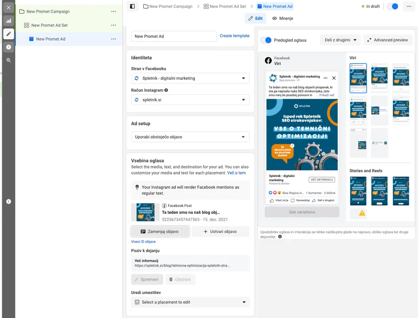Click info icon next to Račun Instagram
Image resolution: width=418 pixels, height=318 pixels.
166,90
